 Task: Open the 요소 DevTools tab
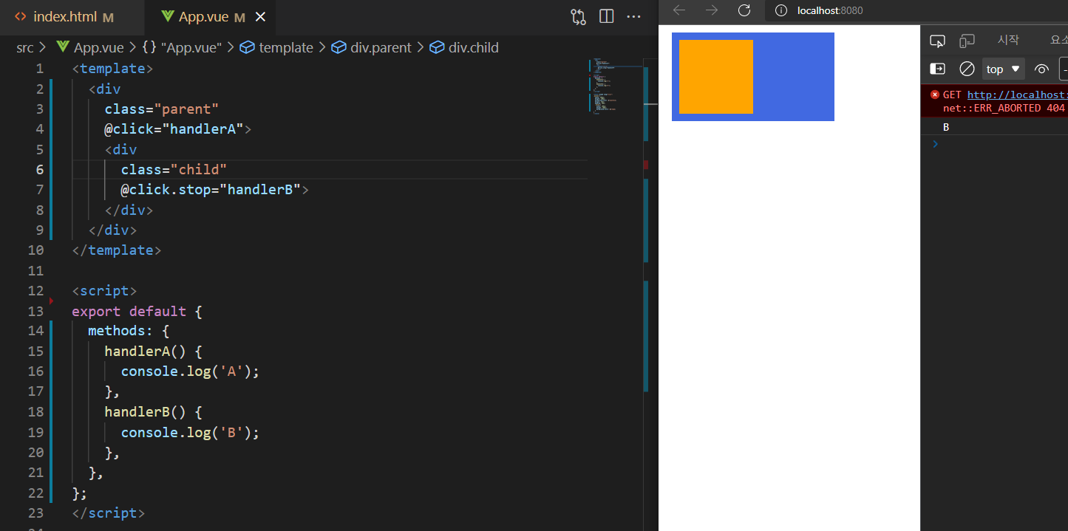(x=1059, y=41)
